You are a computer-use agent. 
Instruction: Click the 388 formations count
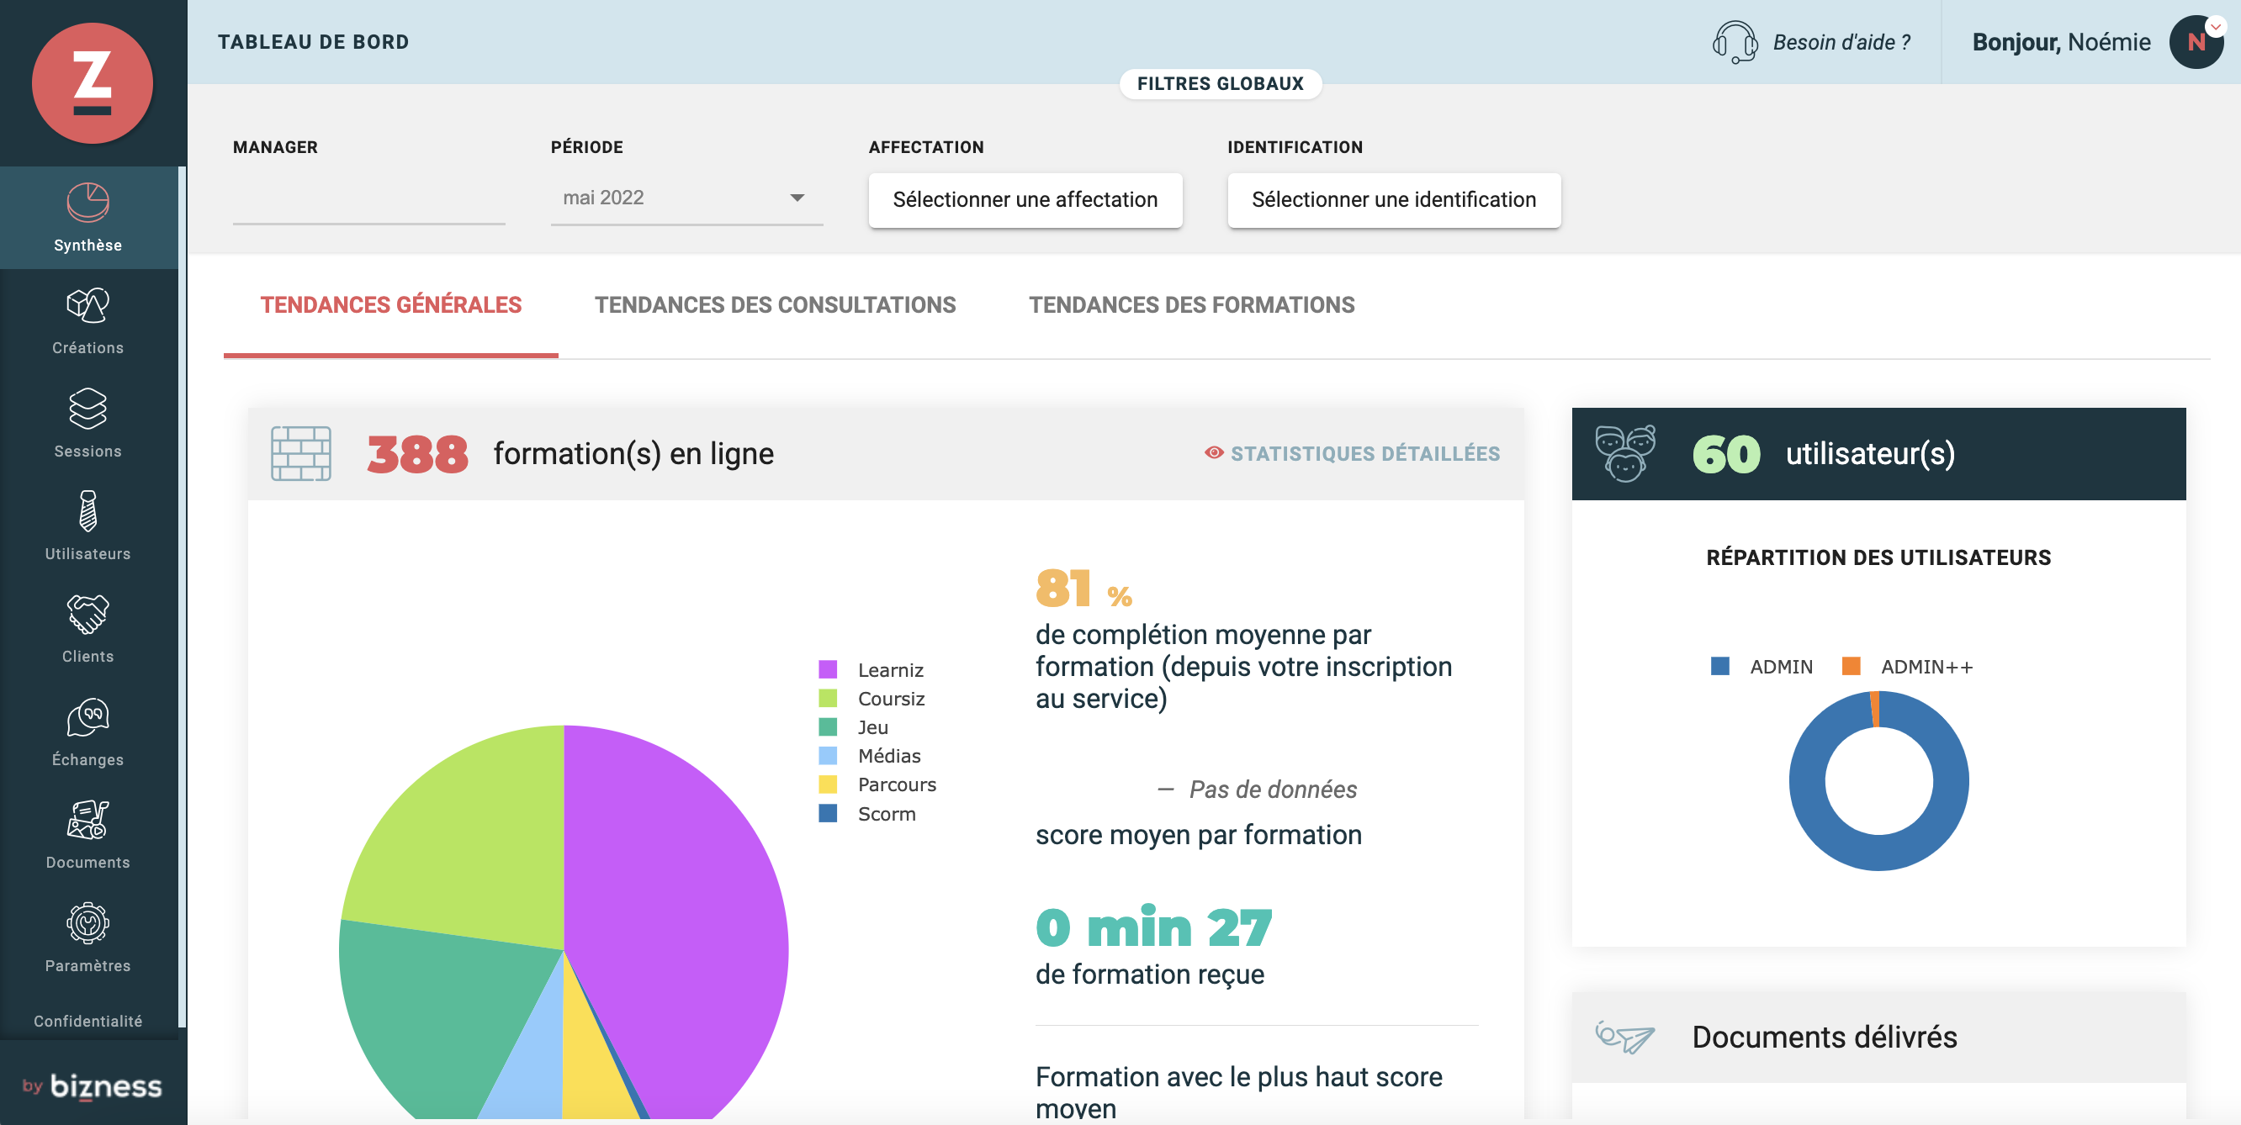[417, 454]
